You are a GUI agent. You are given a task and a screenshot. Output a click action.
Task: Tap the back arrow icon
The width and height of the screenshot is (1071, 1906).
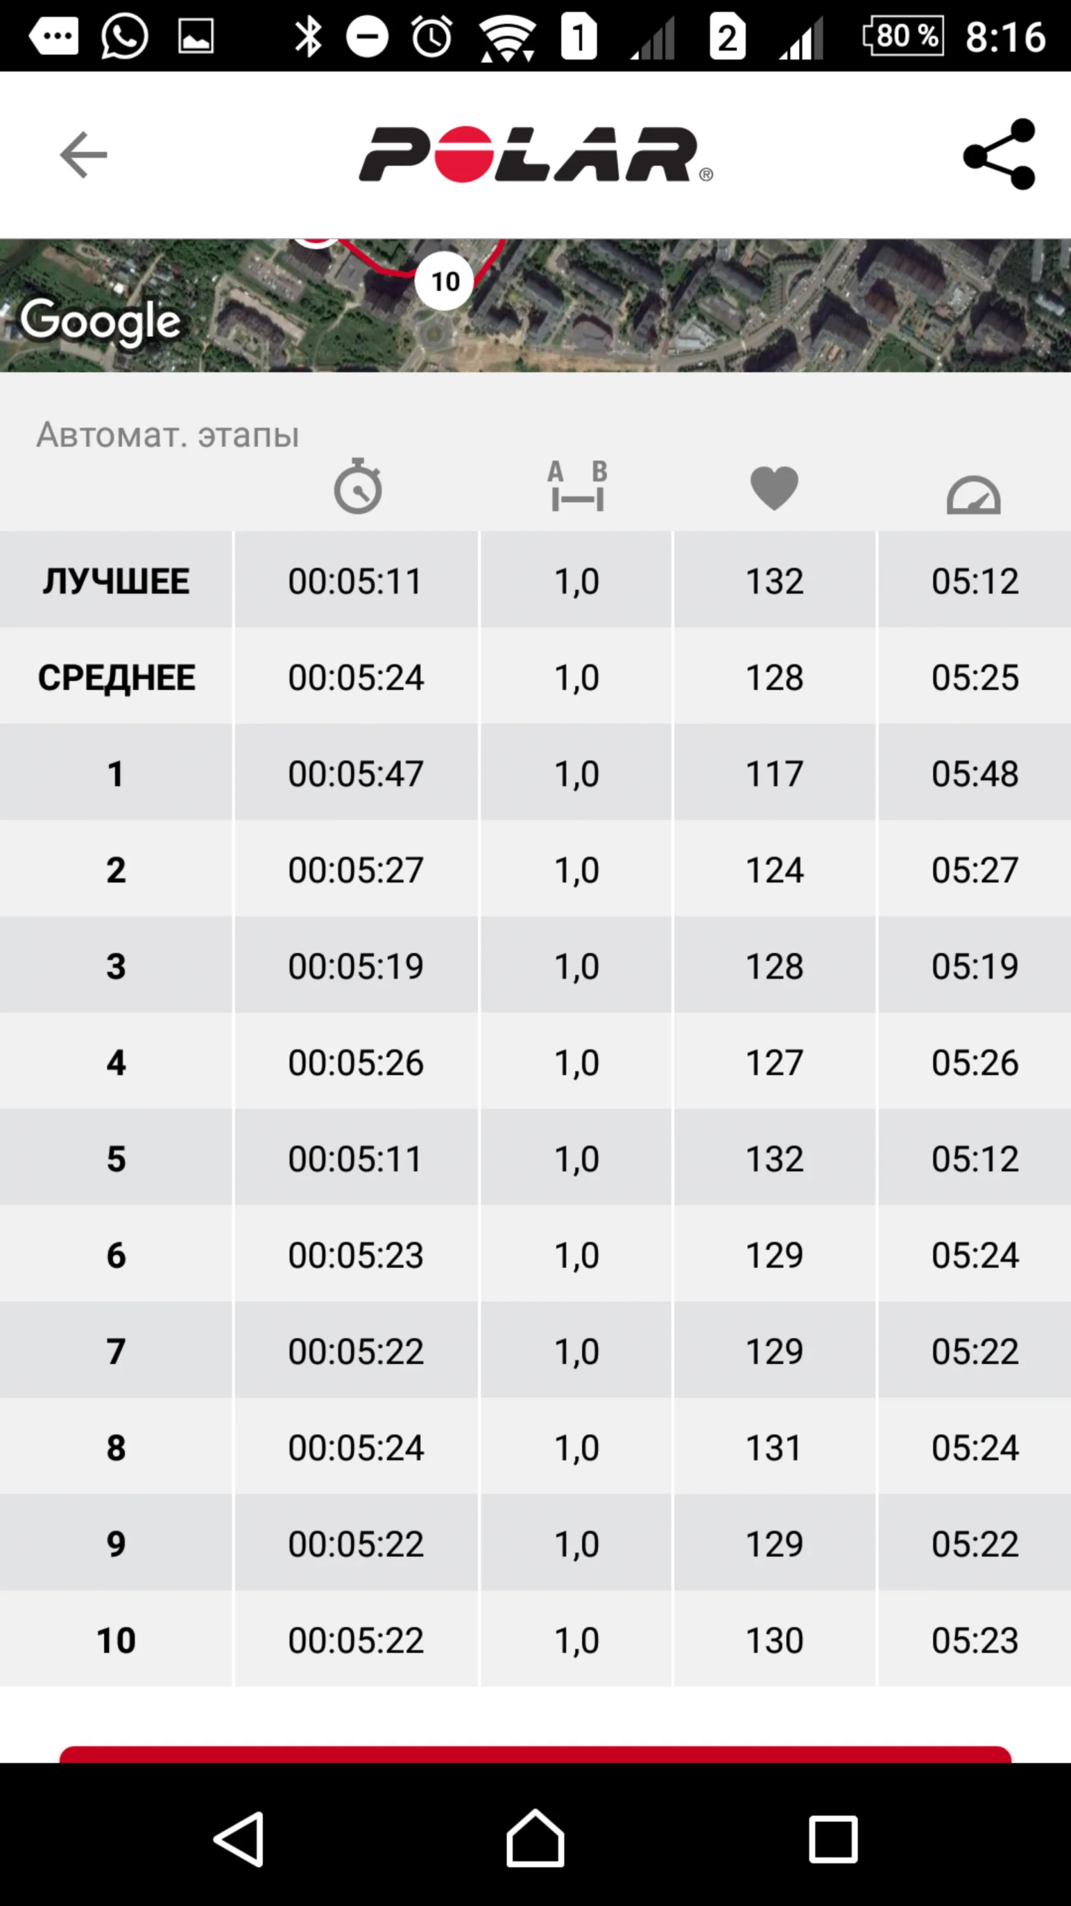(83, 154)
